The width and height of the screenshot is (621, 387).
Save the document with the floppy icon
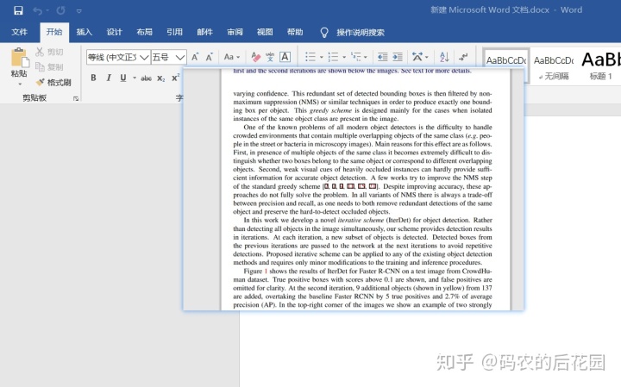pyautogui.click(x=18, y=10)
